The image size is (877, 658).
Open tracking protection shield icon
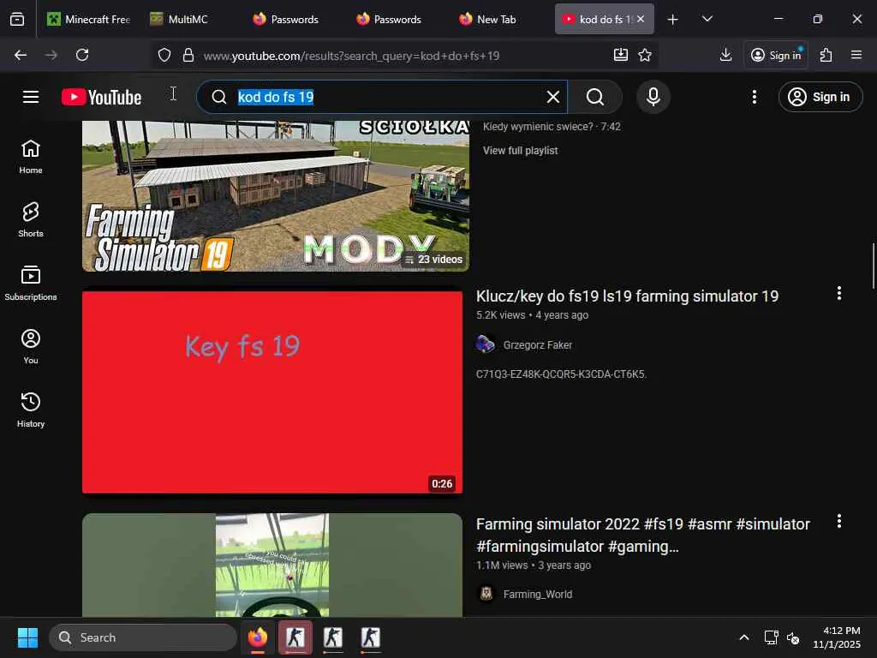[164, 55]
